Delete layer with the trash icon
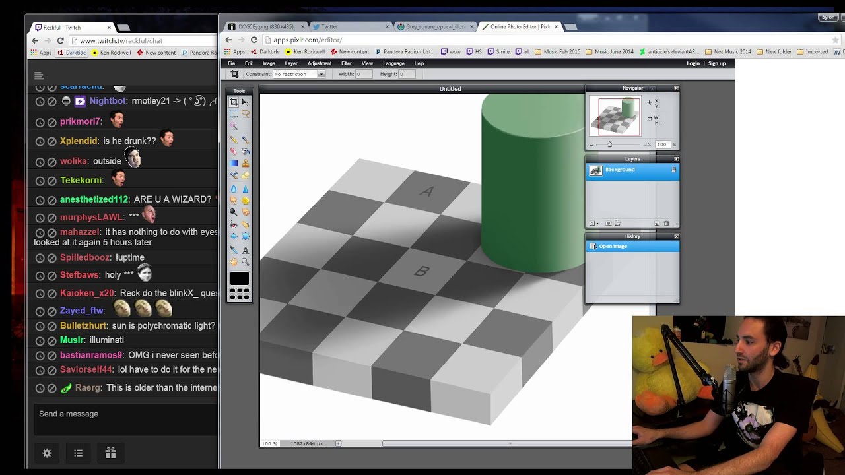 tap(666, 223)
